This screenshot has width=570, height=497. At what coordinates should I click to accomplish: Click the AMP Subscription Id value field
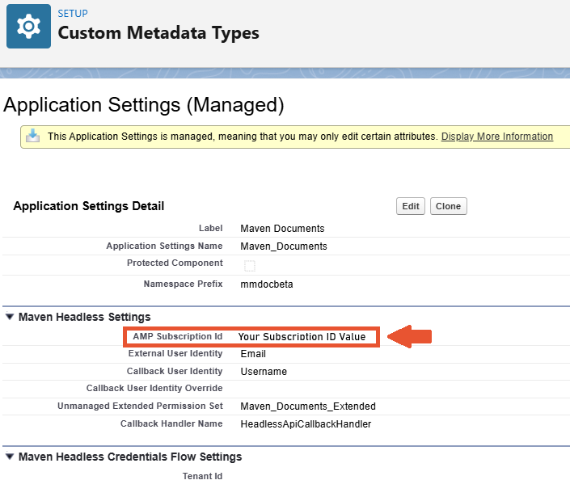pyautogui.click(x=302, y=336)
